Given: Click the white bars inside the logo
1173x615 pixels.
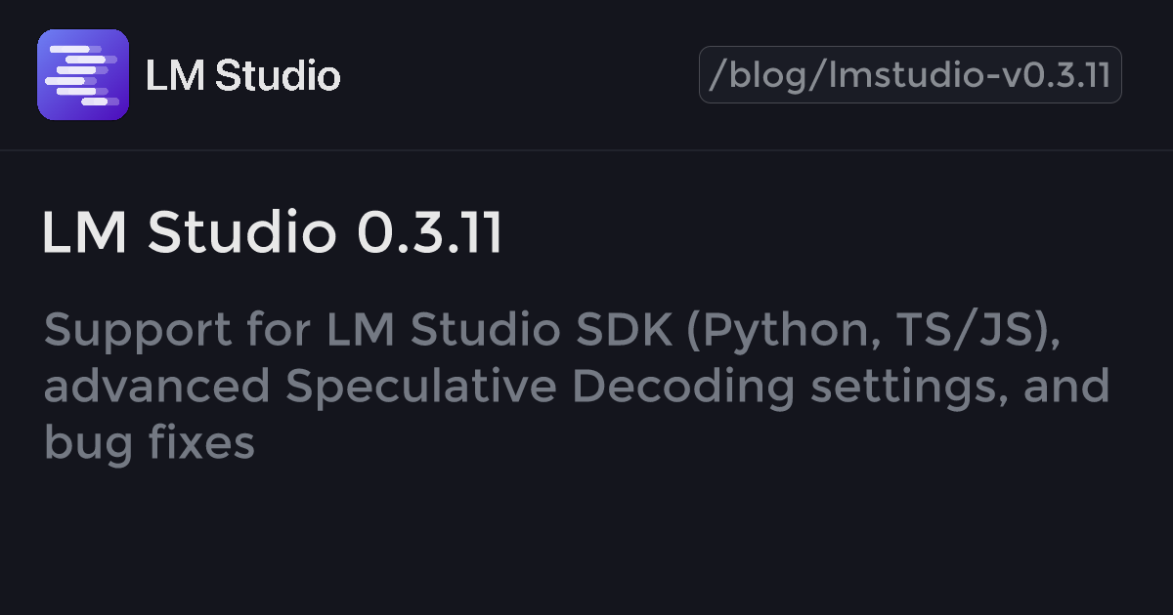Looking at the screenshot, I should coord(83,75).
